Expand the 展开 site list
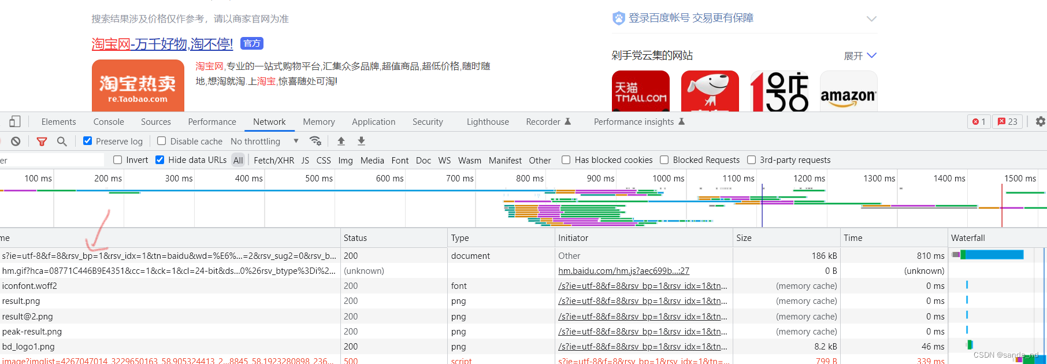 [x=860, y=55]
